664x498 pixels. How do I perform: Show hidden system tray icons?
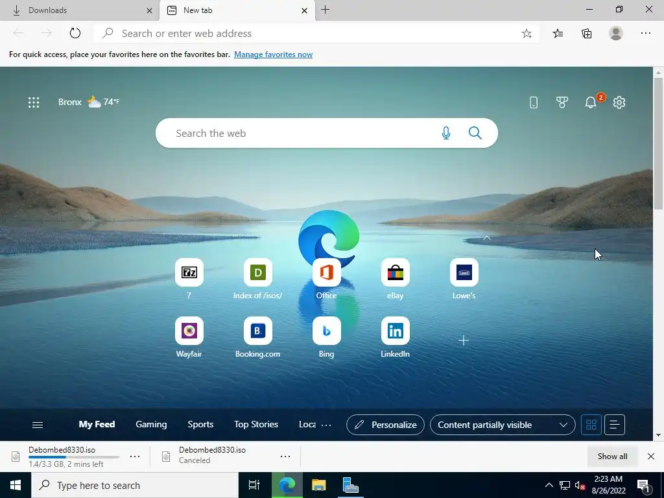(x=549, y=485)
